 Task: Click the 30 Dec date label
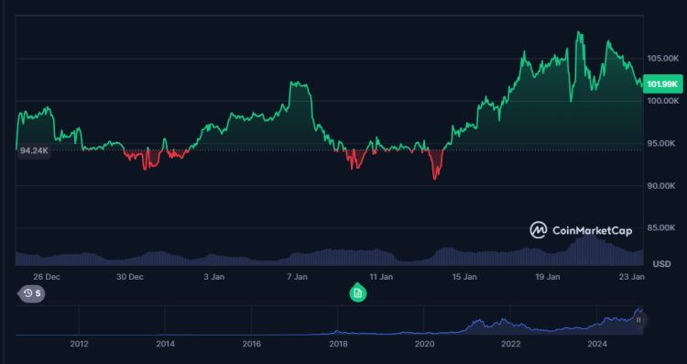tap(131, 277)
